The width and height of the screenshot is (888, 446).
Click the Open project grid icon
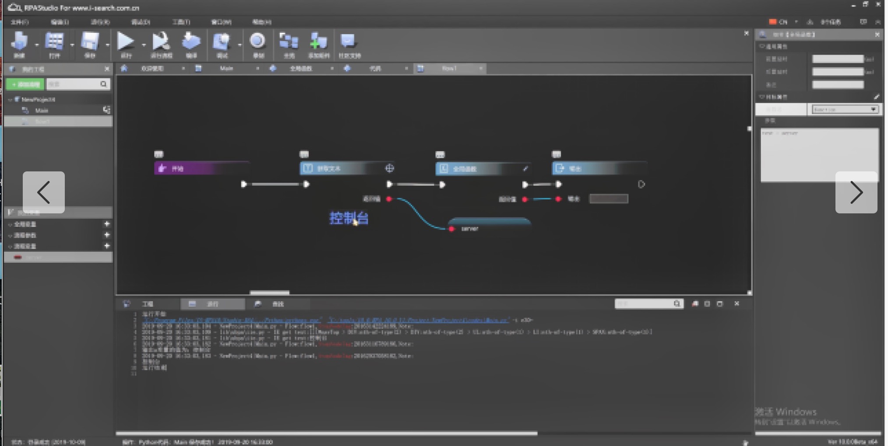54,41
